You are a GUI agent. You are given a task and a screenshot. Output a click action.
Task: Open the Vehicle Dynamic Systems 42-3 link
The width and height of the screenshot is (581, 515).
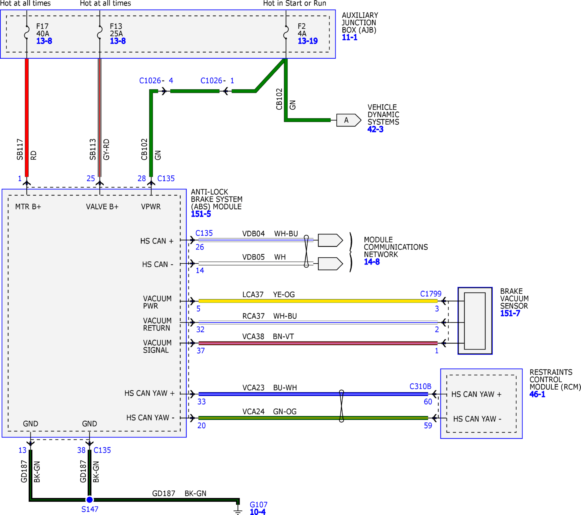click(x=375, y=129)
